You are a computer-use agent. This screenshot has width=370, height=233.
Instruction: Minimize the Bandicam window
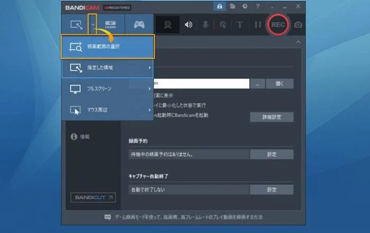(285, 7)
